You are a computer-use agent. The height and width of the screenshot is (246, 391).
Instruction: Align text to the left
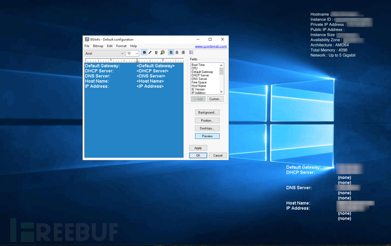pos(171,53)
